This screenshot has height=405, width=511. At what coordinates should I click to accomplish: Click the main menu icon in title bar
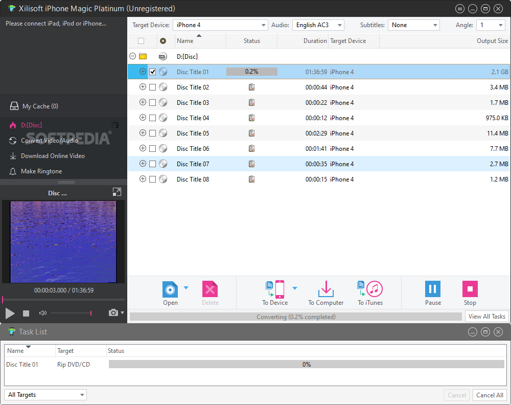click(x=460, y=9)
